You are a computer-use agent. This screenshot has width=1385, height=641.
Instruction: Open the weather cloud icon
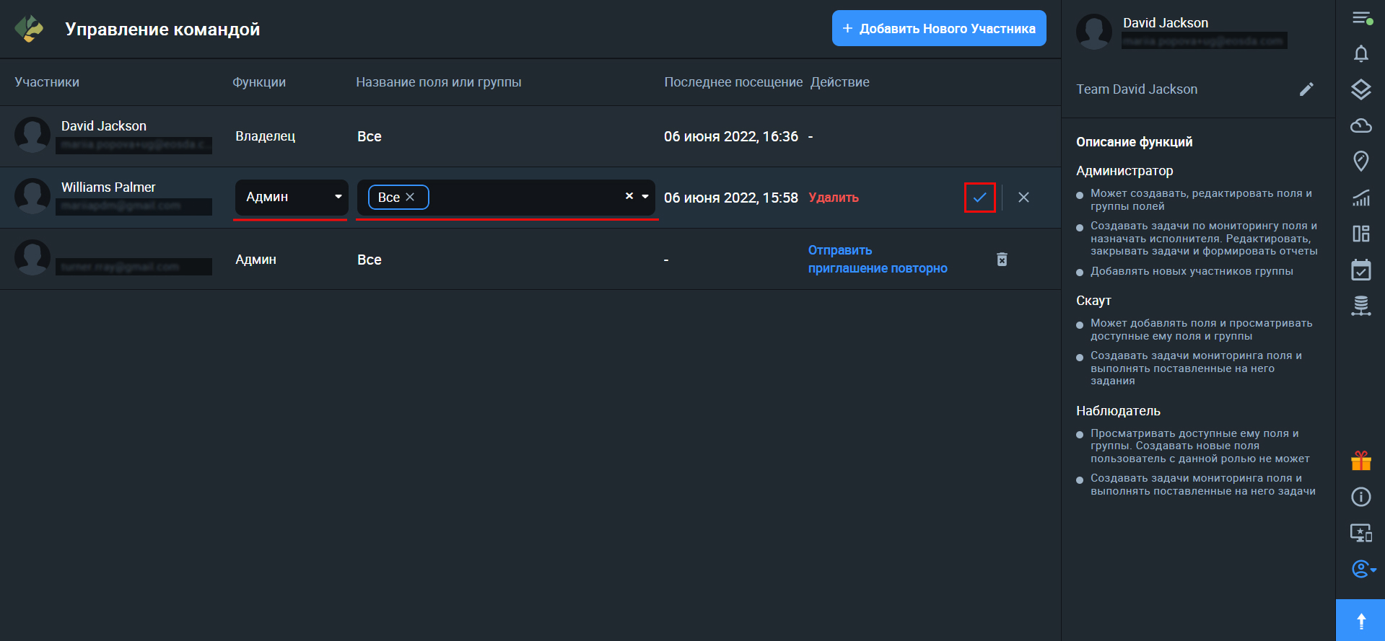[x=1360, y=125]
